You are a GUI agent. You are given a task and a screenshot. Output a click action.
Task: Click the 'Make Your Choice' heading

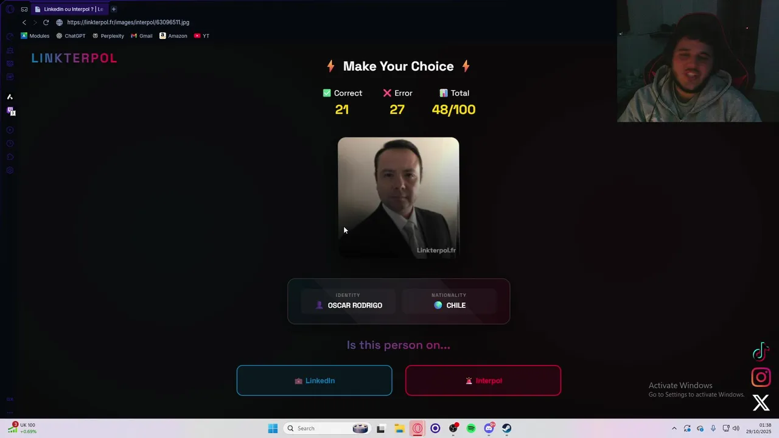point(399,66)
